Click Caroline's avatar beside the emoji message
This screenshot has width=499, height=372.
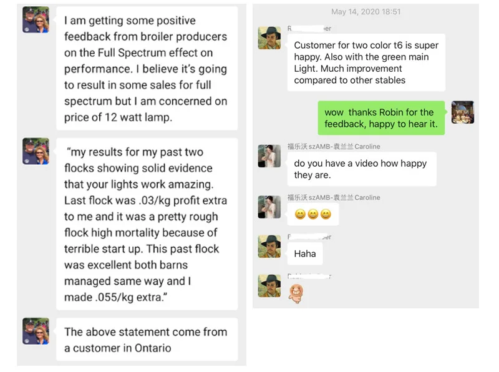[269, 207]
